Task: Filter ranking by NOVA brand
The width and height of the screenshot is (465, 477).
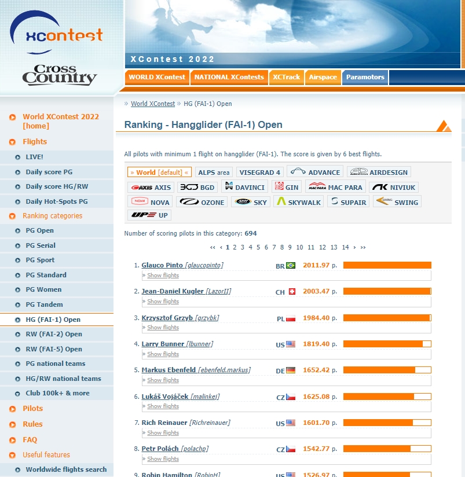Action: point(150,202)
